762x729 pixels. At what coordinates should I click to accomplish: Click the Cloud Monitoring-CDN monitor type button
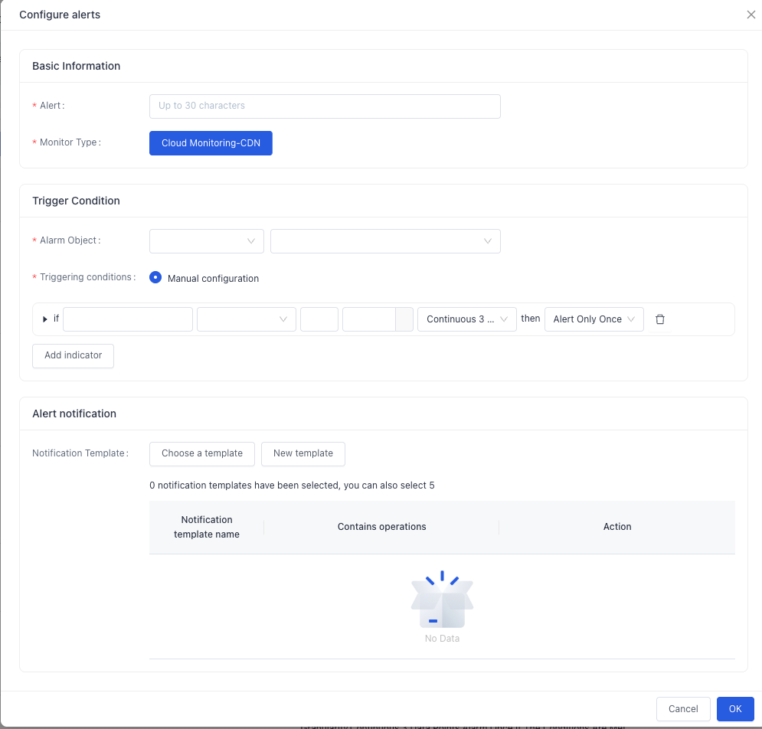211,143
